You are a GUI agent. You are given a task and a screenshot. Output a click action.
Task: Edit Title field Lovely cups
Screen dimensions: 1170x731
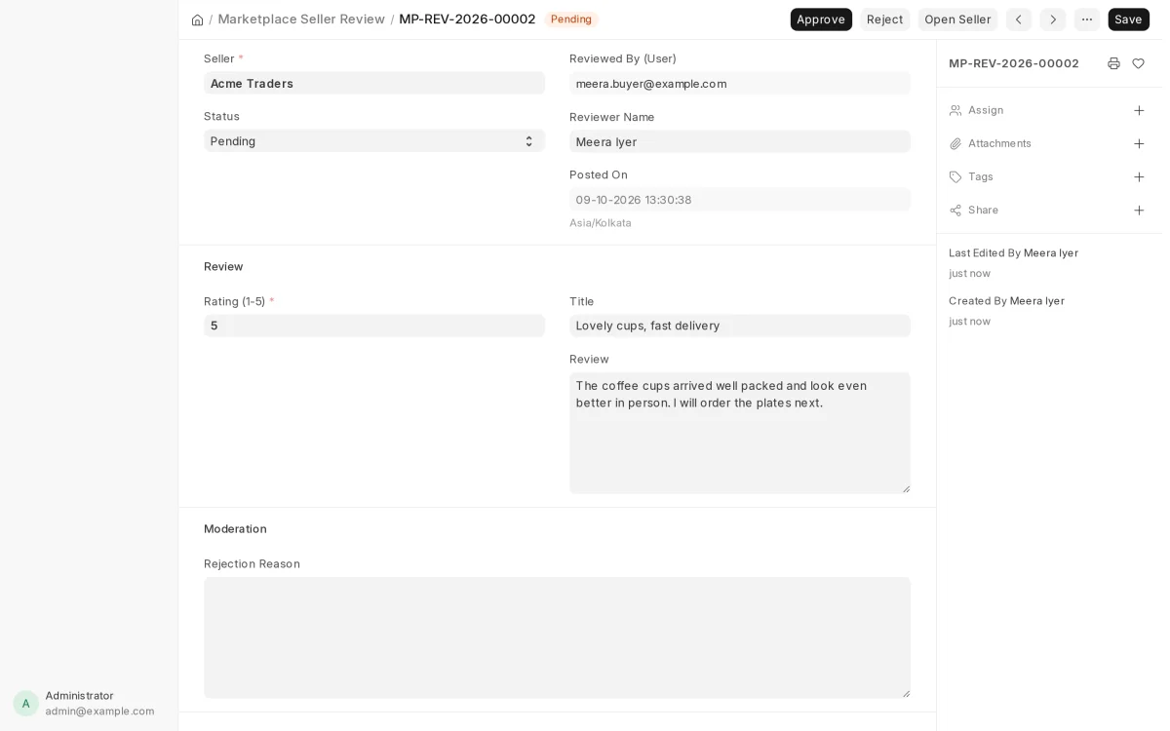pyautogui.click(x=740, y=326)
